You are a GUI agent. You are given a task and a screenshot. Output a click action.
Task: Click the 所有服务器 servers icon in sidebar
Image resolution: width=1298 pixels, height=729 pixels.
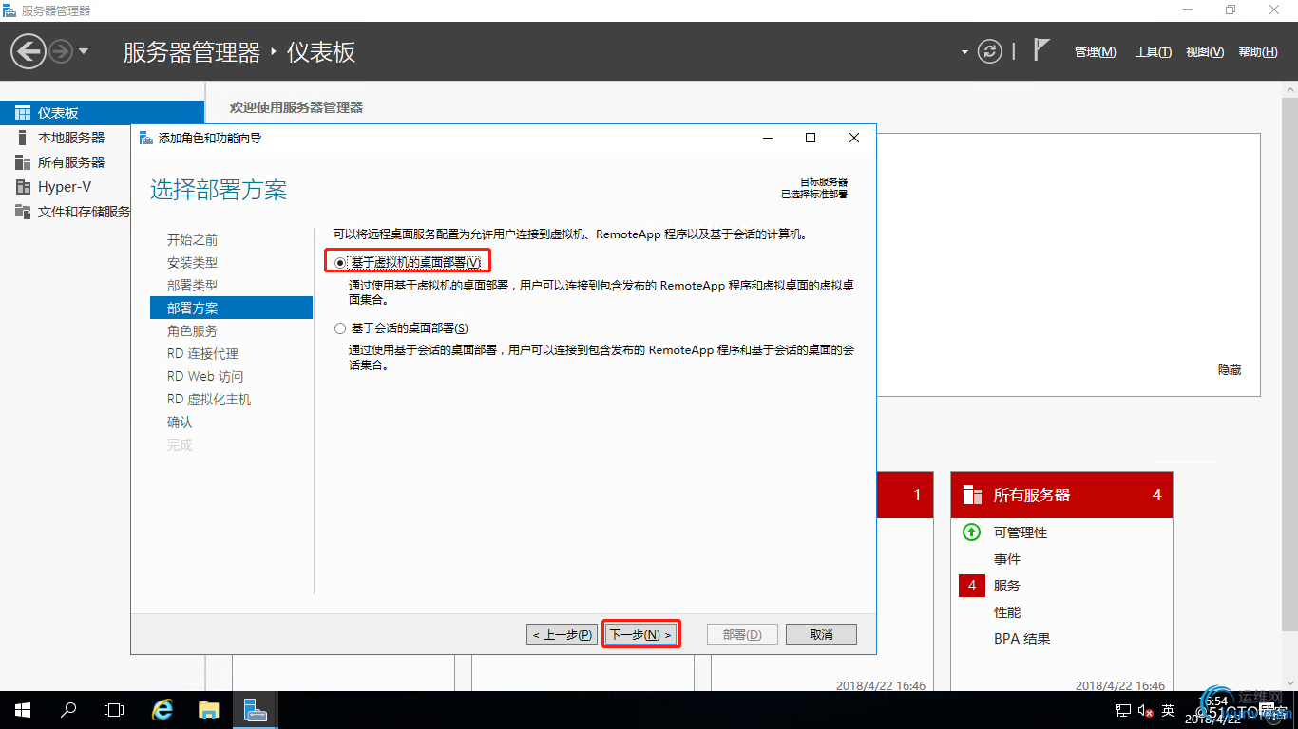[x=23, y=162]
